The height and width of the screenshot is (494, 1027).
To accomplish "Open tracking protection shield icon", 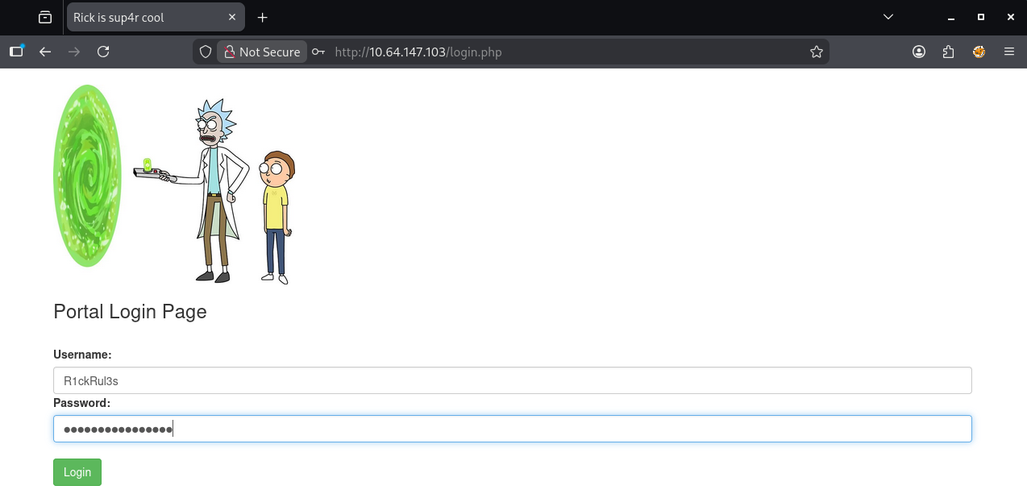I will pos(206,52).
